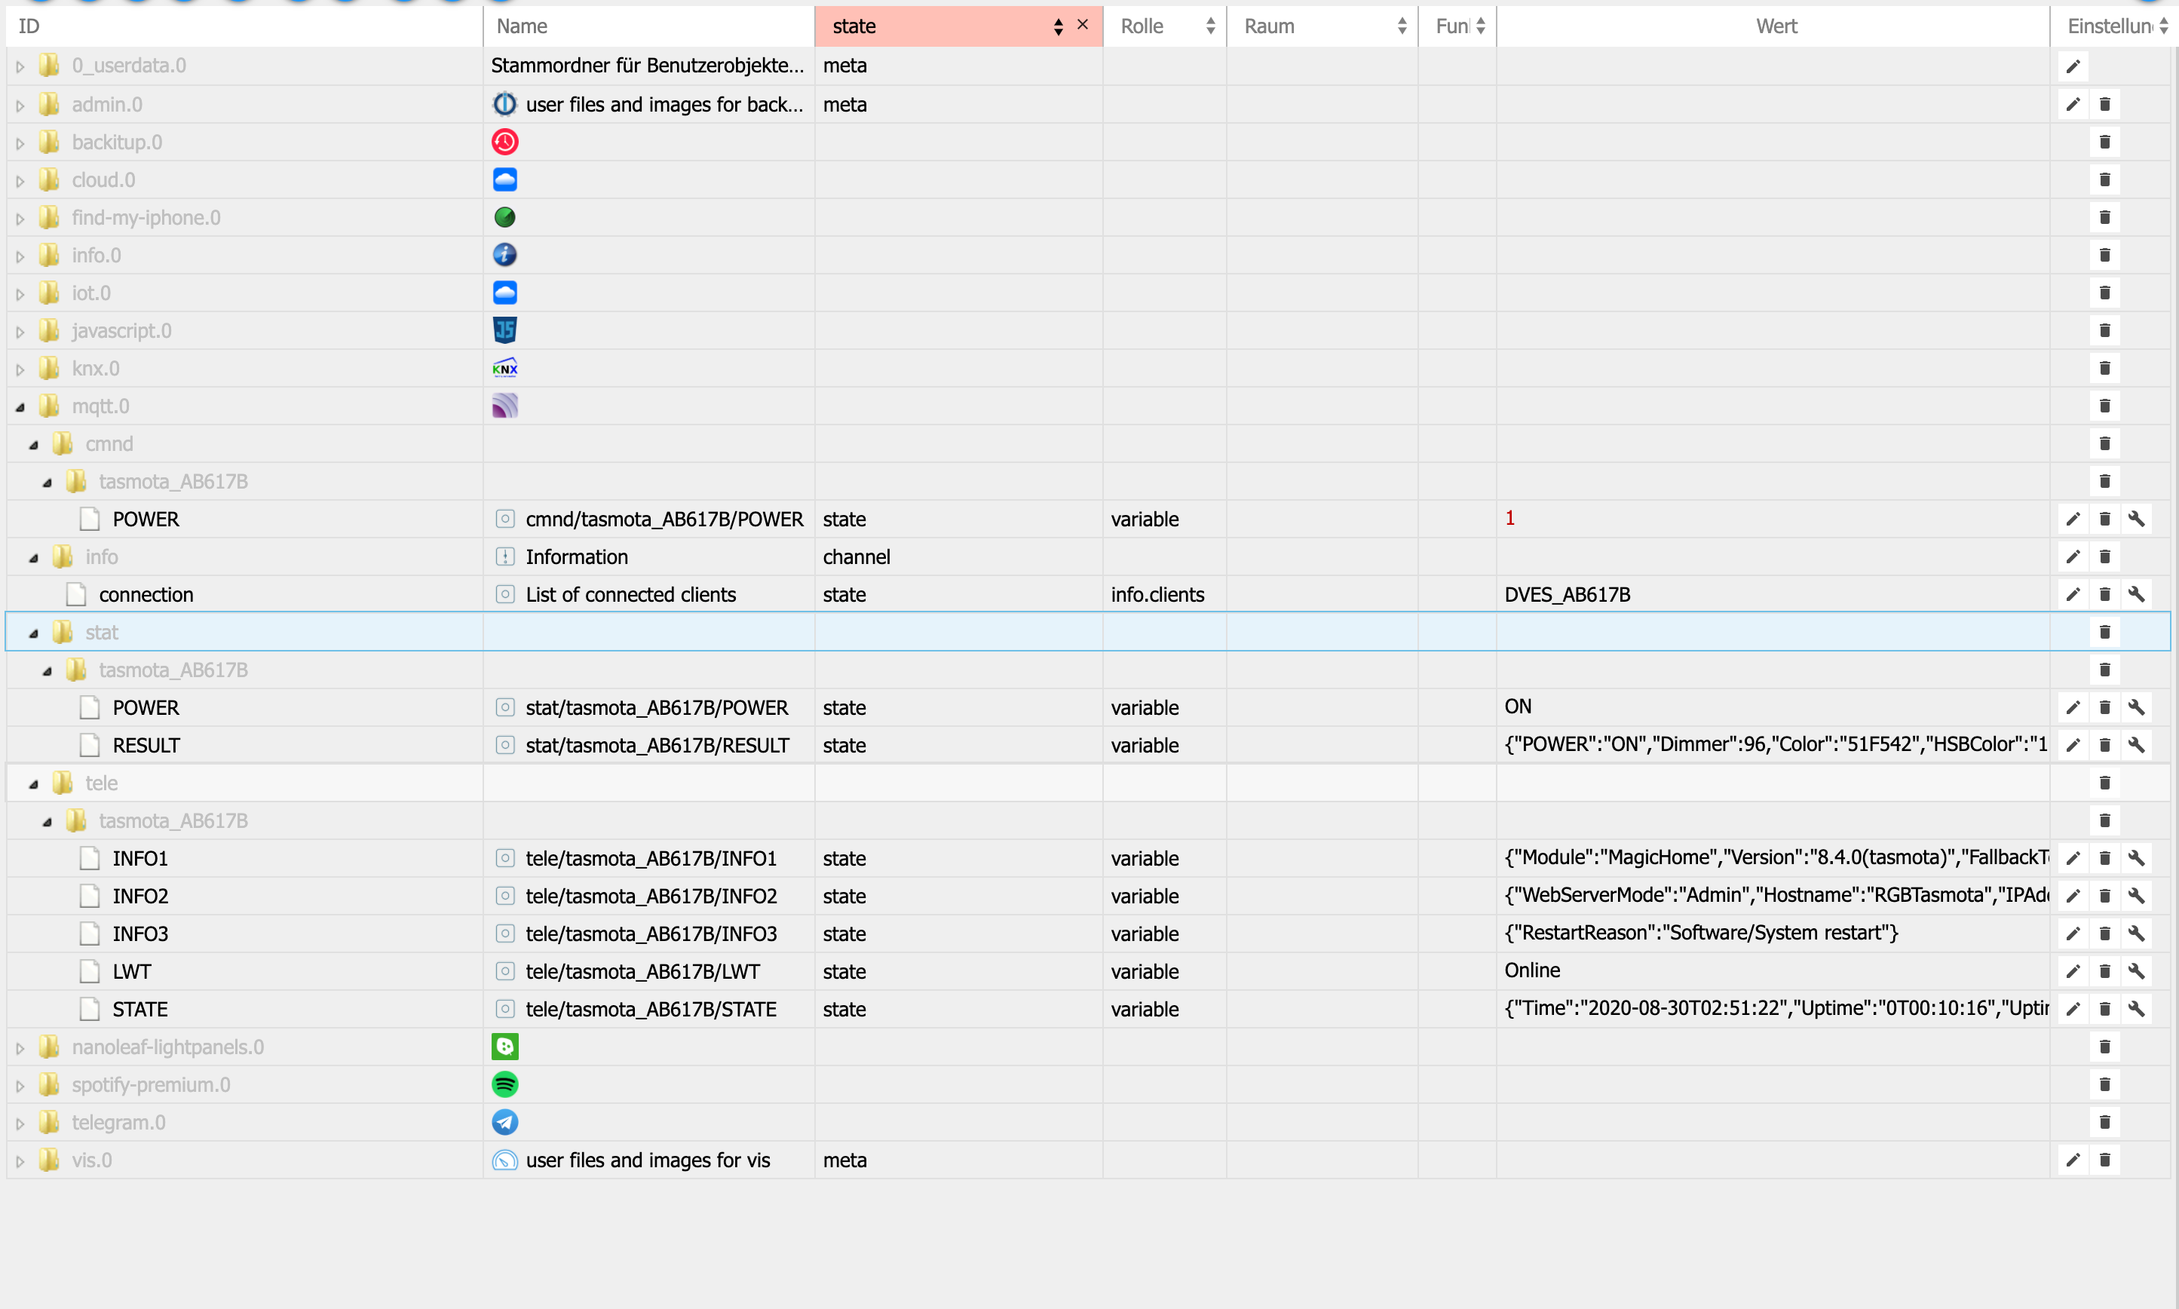The width and height of the screenshot is (2179, 1309).
Task: Expand the javascript.0 folder
Action: [20, 332]
